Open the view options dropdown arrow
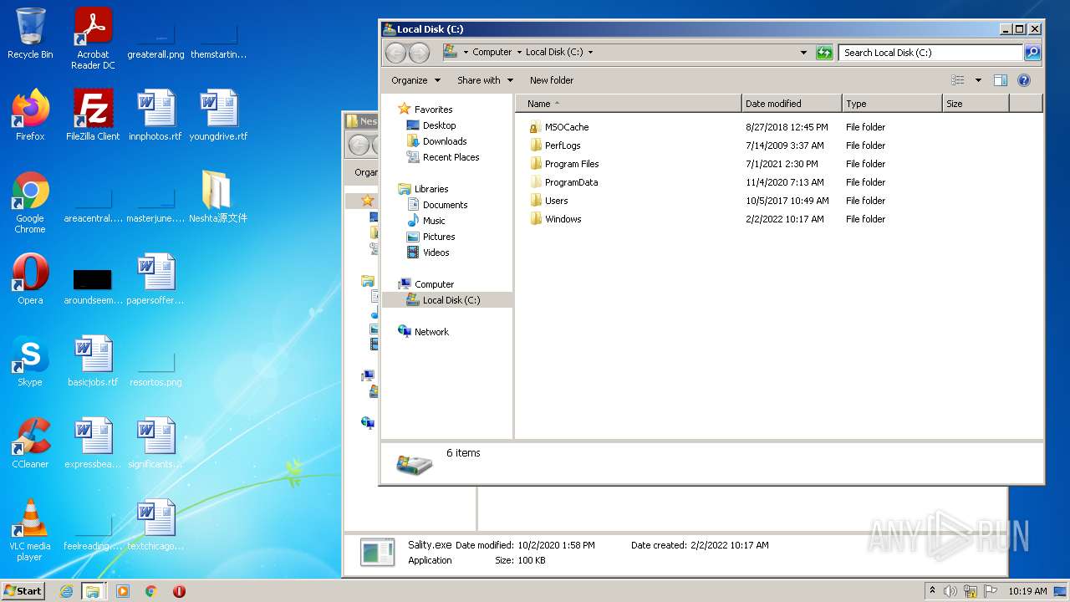Image resolution: width=1070 pixels, height=602 pixels. (x=978, y=80)
